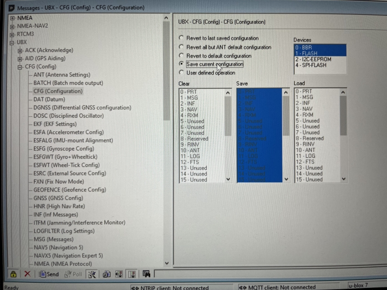The width and height of the screenshot is (387, 290).
Task: Click the yellow padlock lock icon
Action: 13,274
